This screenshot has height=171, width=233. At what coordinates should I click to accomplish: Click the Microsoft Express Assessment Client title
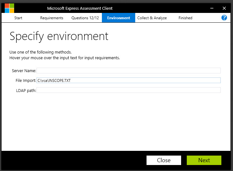tap(80, 8)
